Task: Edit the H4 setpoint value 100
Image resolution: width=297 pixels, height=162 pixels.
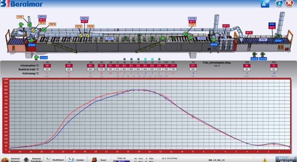Action: (47, 69)
